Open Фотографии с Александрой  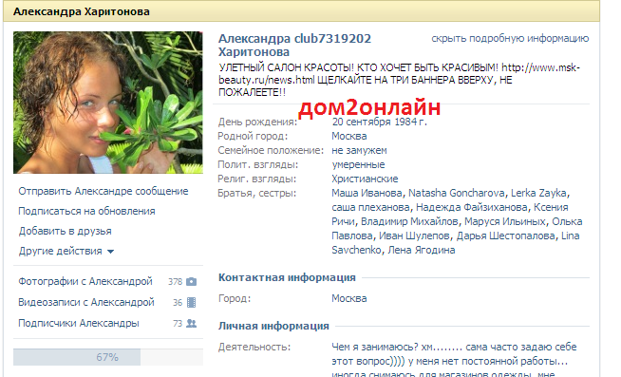(x=85, y=281)
